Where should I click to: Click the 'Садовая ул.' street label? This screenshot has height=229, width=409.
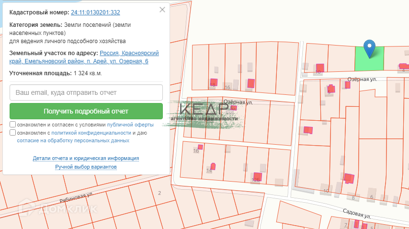(x=357, y=214)
